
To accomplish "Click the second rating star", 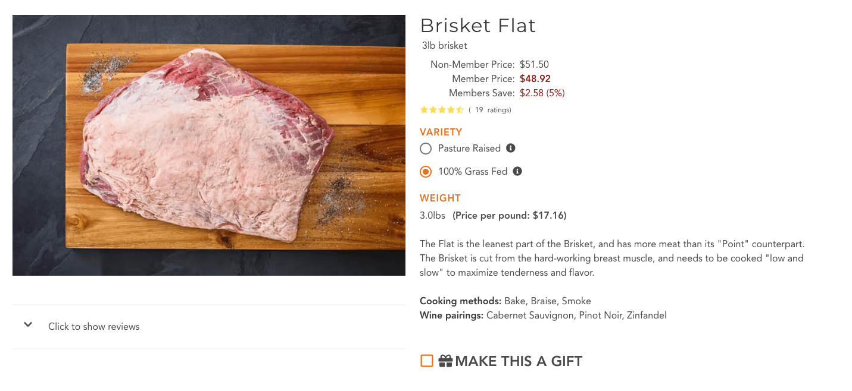I will 433,109.
